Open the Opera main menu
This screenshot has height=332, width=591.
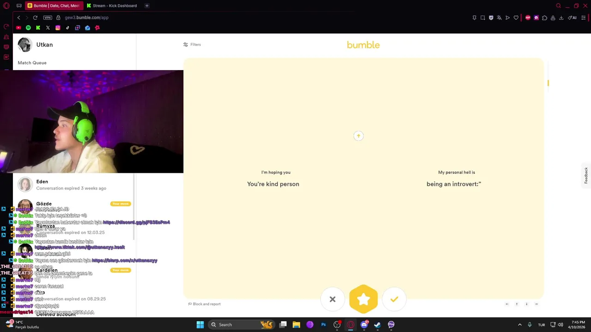click(x=6, y=6)
